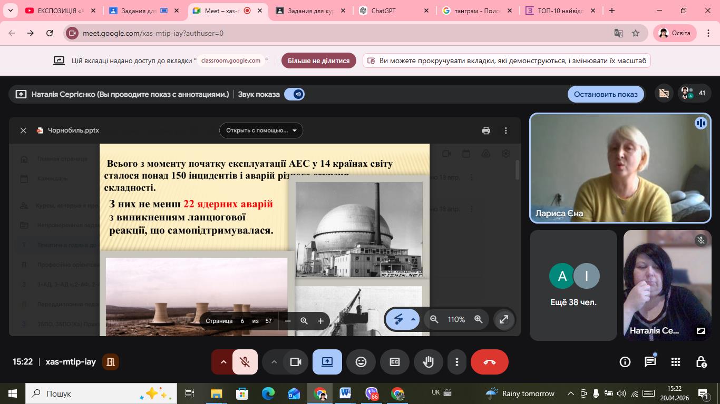Expand annotation tool options arrow
Screen dimensions: 720x404
[x=413, y=319]
